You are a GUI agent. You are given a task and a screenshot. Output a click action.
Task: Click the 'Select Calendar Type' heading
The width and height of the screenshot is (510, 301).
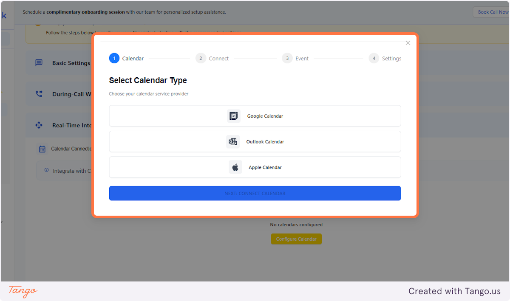[148, 80]
